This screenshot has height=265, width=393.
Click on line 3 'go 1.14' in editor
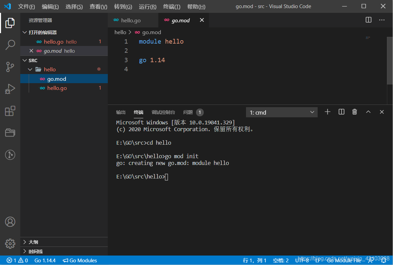pos(152,60)
